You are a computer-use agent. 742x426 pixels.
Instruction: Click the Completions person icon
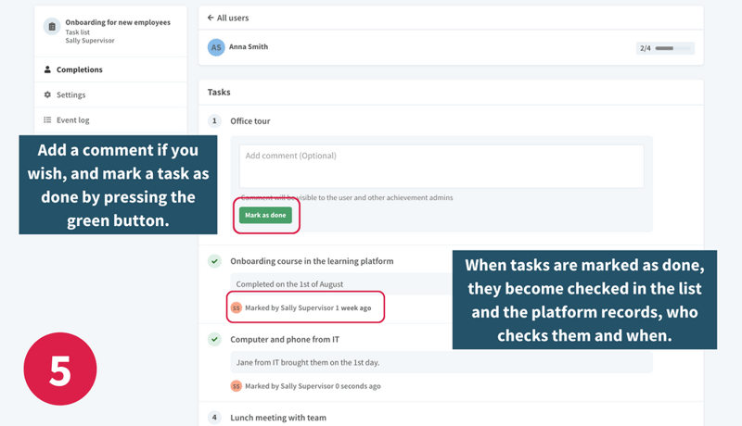pos(47,69)
